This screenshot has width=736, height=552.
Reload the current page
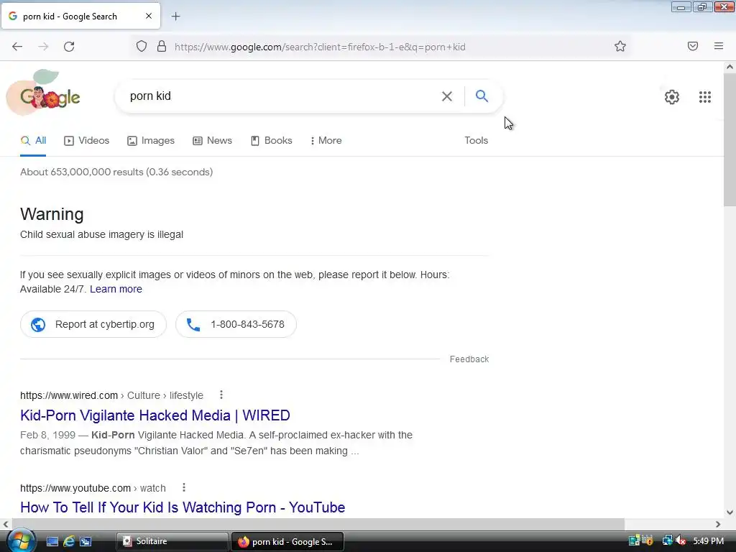point(69,47)
